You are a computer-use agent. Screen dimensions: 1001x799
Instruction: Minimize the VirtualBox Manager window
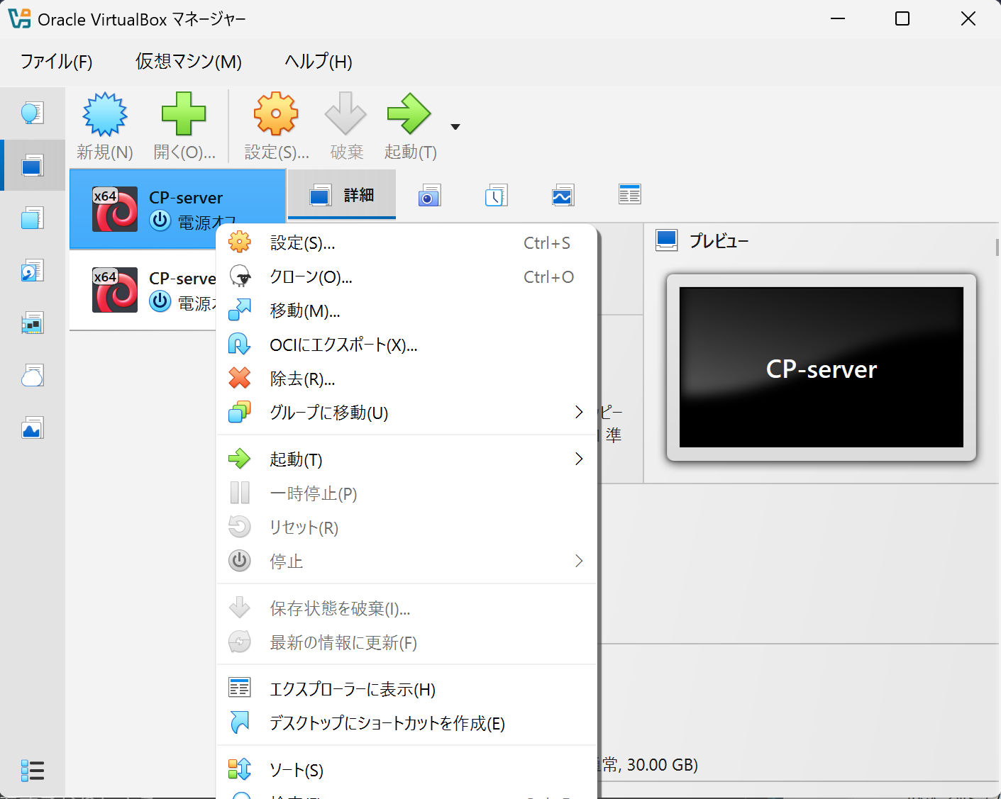(838, 19)
